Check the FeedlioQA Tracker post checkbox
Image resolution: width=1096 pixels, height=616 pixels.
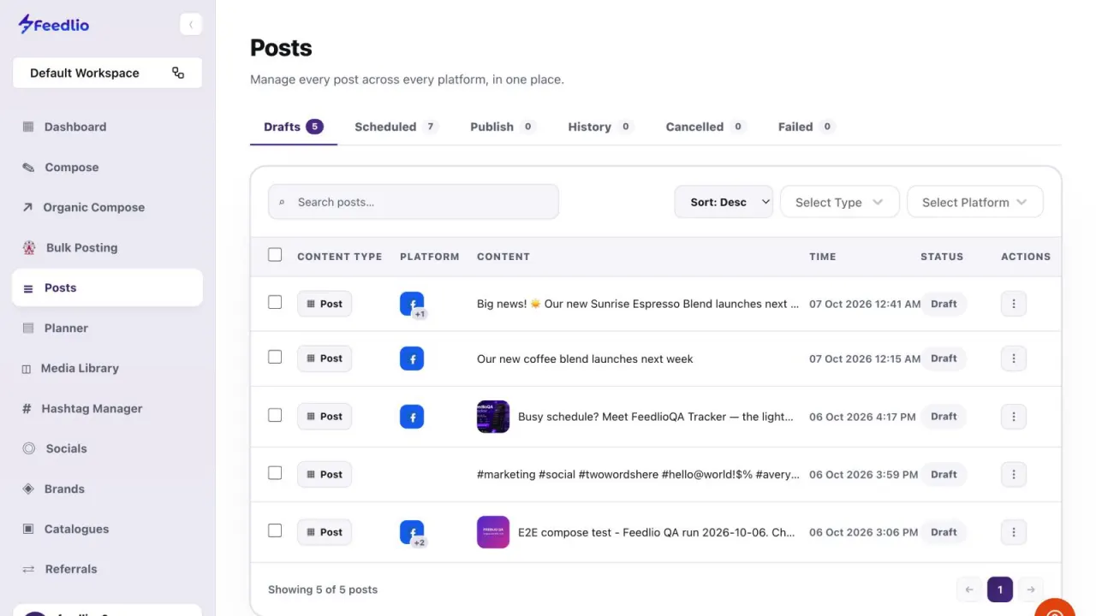275,415
